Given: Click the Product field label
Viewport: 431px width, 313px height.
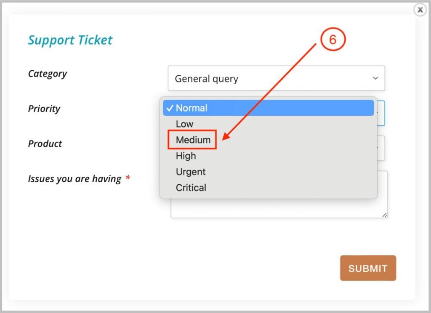Looking at the screenshot, I should click(45, 143).
